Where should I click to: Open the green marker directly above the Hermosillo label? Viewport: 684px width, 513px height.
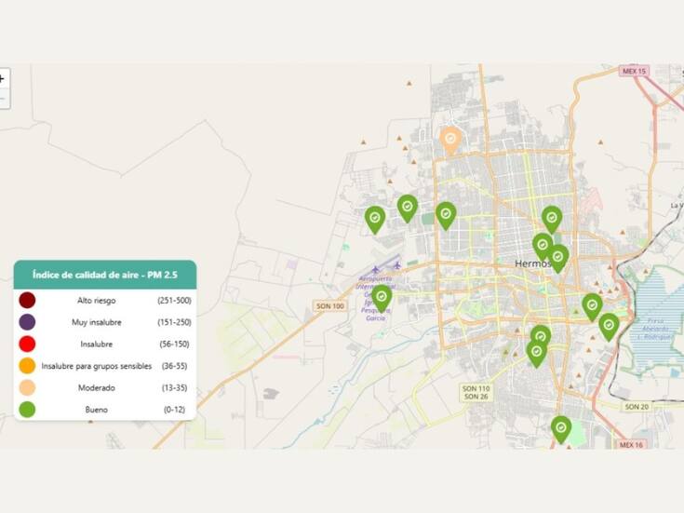click(x=543, y=246)
